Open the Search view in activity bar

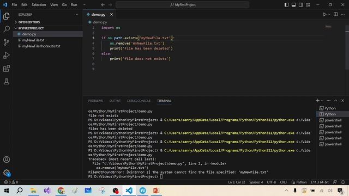7,29
